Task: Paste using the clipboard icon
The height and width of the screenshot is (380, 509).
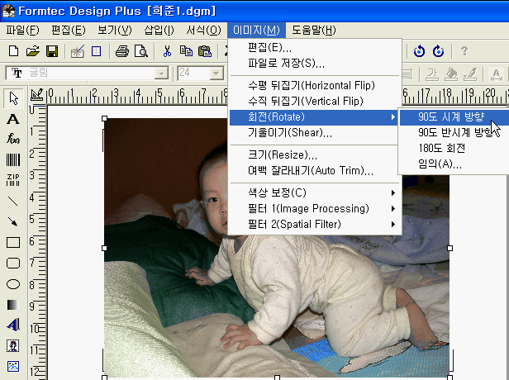Action: 205,51
